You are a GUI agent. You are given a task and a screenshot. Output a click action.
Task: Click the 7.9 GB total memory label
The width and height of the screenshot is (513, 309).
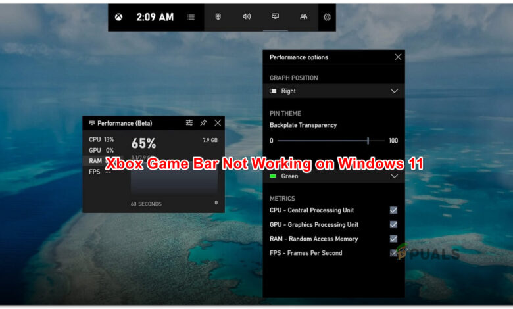[x=210, y=140]
